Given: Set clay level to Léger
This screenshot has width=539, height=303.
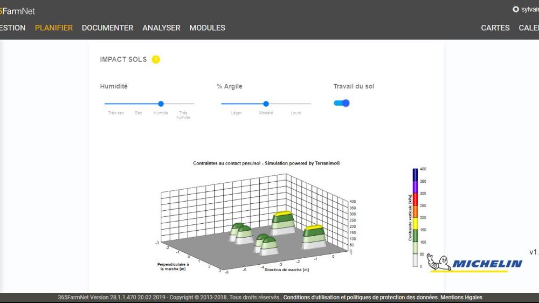Looking at the screenshot, I should click(236, 113).
